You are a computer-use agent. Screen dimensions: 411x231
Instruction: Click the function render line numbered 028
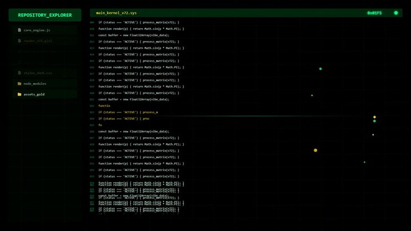point(141,144)
